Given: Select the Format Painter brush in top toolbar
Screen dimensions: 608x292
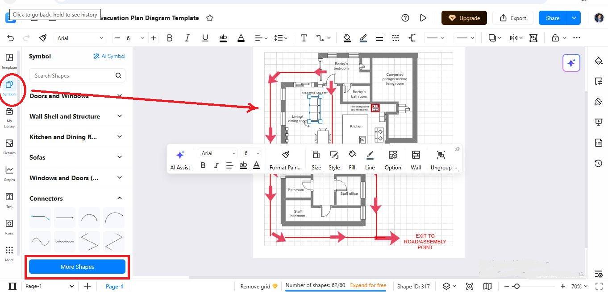Looking at the screenshot, I should (43, 38).
